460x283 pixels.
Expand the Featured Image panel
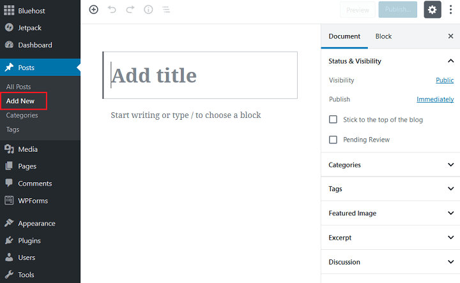(x=390, y=213)
